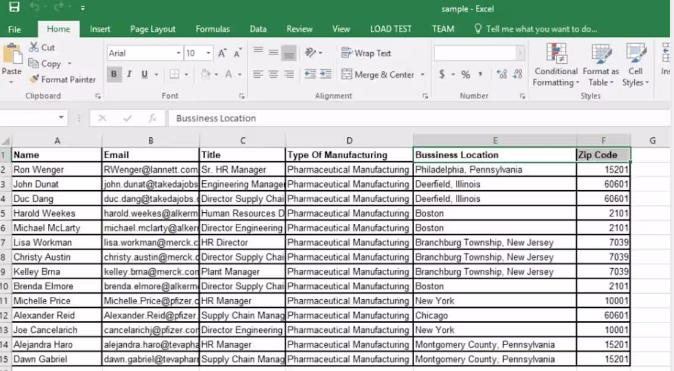Toggle Bottom Align icon
The image size is (674, 371).
coord(289,53)
